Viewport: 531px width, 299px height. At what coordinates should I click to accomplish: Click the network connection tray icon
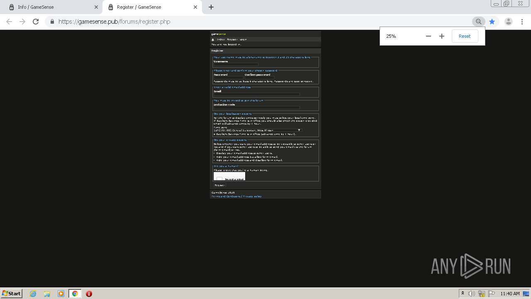(482, 294)
